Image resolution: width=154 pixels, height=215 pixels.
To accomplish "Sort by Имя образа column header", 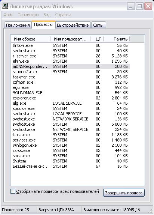I will [31, 39].
